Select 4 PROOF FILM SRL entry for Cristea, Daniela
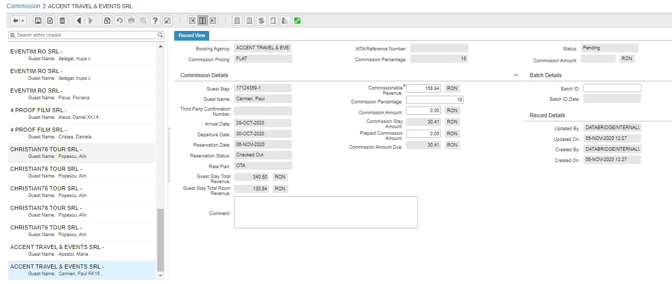Image resolution: width=672 pixels, height=284 pixels. coord(81,133)
